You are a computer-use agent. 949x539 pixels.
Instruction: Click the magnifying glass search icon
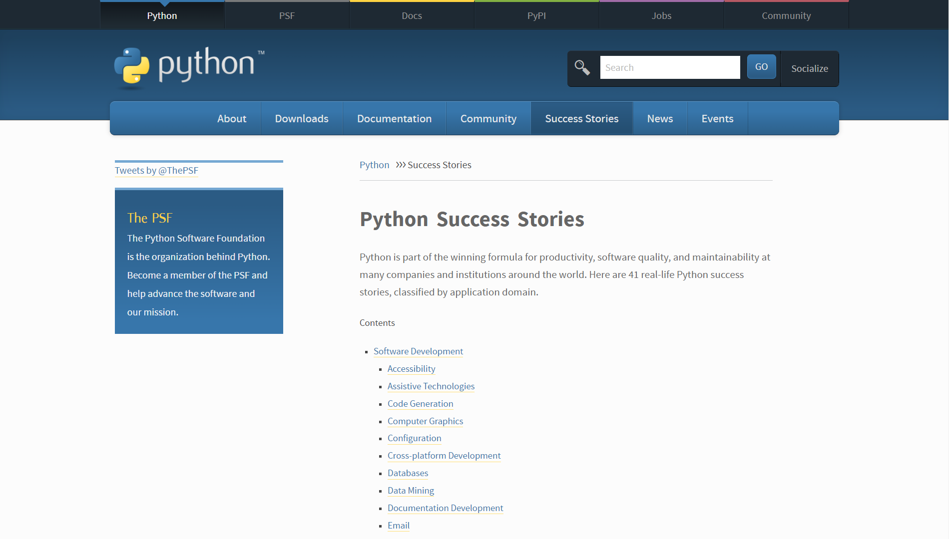582,67
